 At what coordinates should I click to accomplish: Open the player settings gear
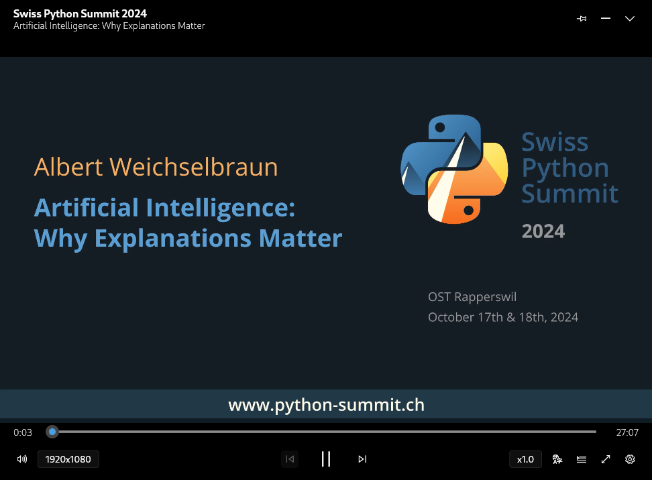[x=630, y=459]
